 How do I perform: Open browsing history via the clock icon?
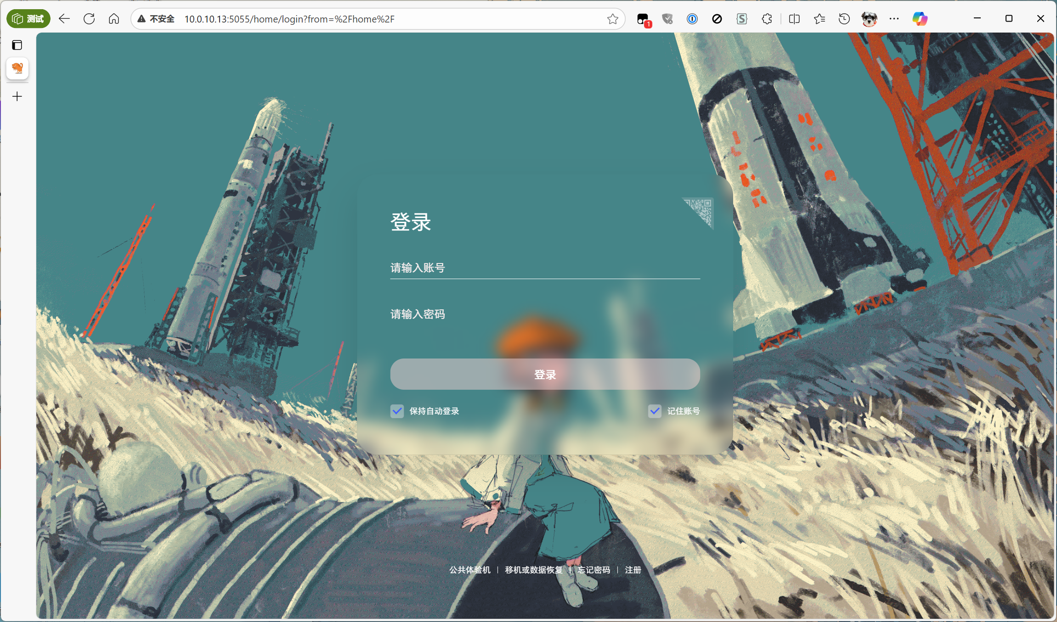(844, 18)
